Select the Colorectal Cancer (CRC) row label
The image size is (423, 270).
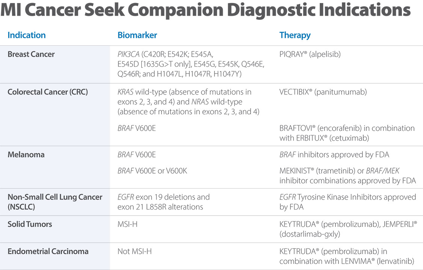tap(48, 92)
